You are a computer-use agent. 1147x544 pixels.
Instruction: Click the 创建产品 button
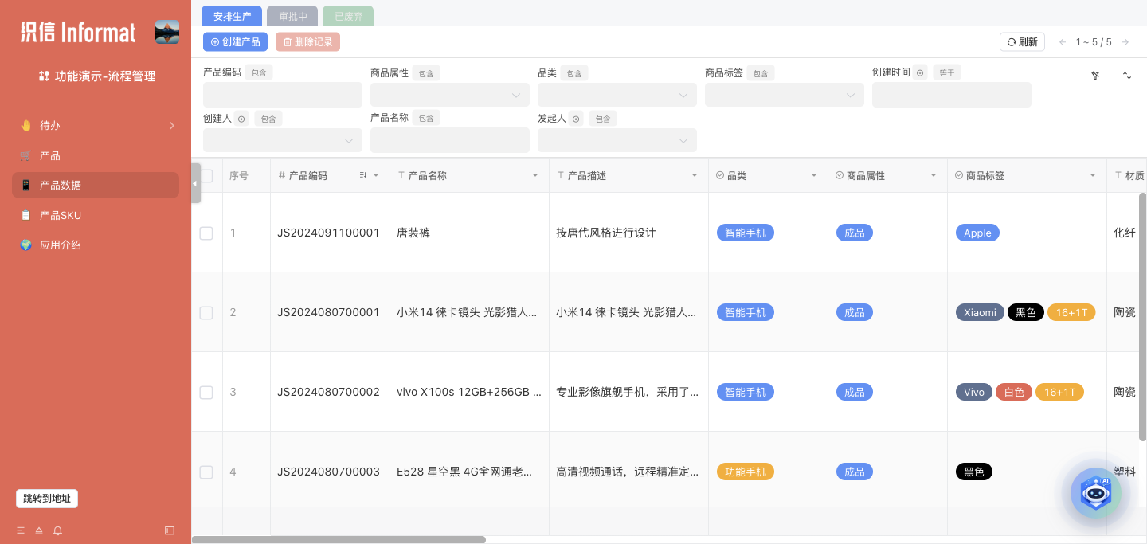tap(235, 42)
